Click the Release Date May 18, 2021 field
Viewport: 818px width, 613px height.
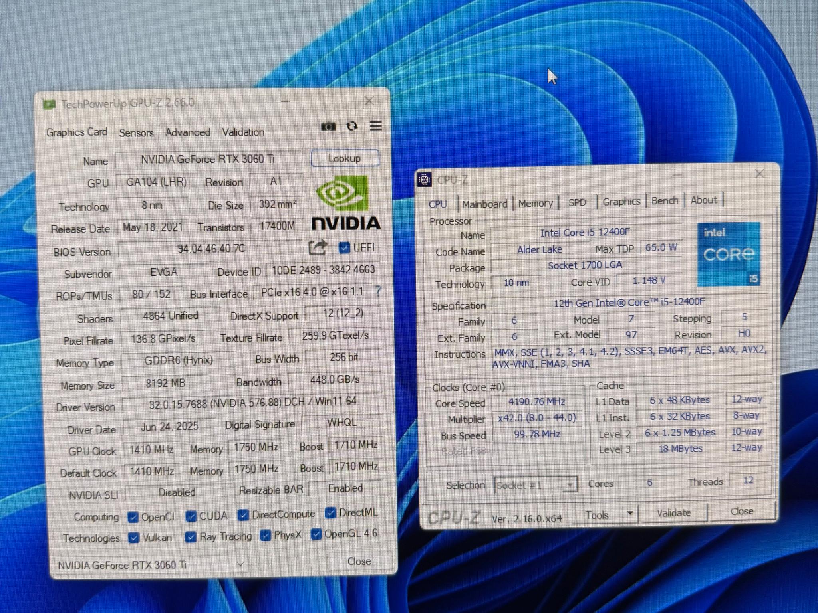tap(152, 227)
